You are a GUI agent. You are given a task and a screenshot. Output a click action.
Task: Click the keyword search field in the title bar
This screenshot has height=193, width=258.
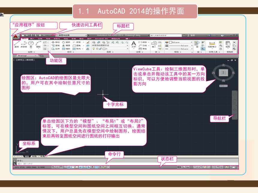(166, 35)
